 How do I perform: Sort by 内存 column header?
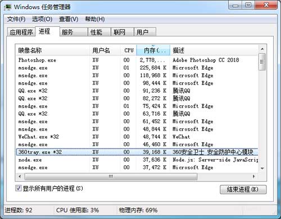(153, 50)
